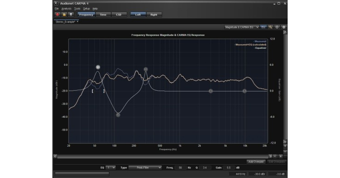340x178 pixels.
Task: Select the Right channel
Action: coord(154,15)
